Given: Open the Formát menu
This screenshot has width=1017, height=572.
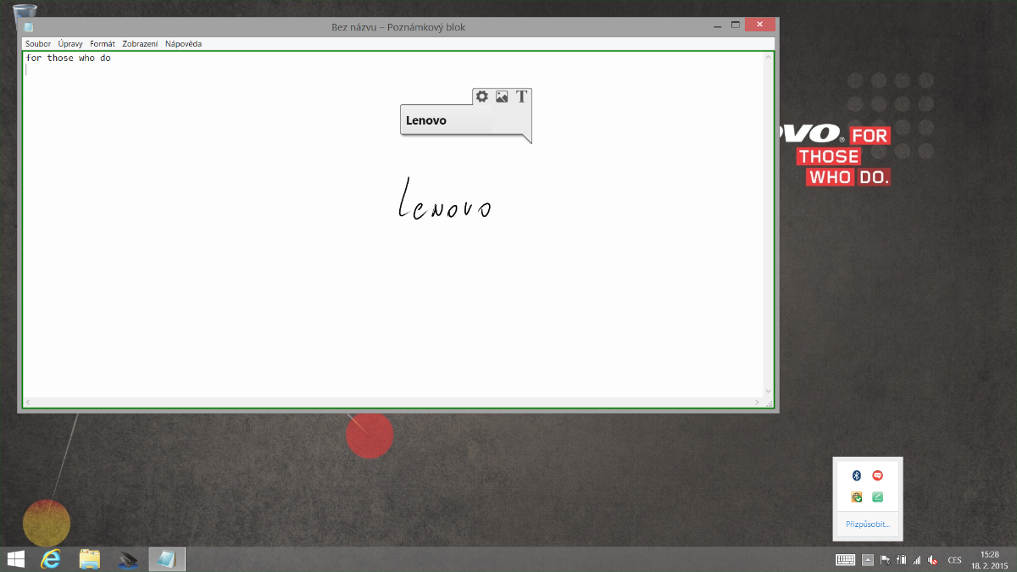Looking at the screenshot, I should pyautogui.click(x=103, y=43).
